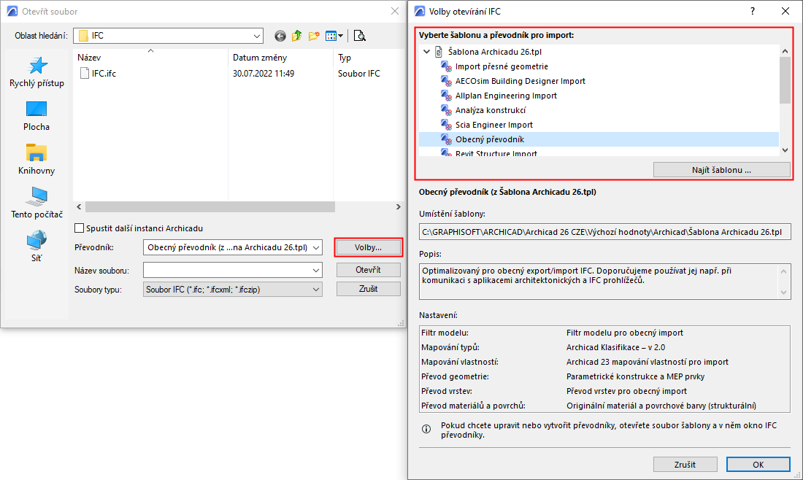Click the horizontal scrollbar in file list
This screenshot has height=480, width=803.
[210, 206]
